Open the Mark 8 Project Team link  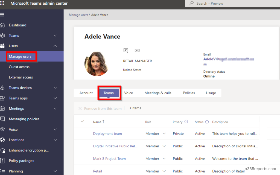109,159
